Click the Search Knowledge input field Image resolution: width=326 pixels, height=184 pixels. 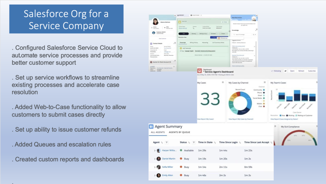(244, 34)
